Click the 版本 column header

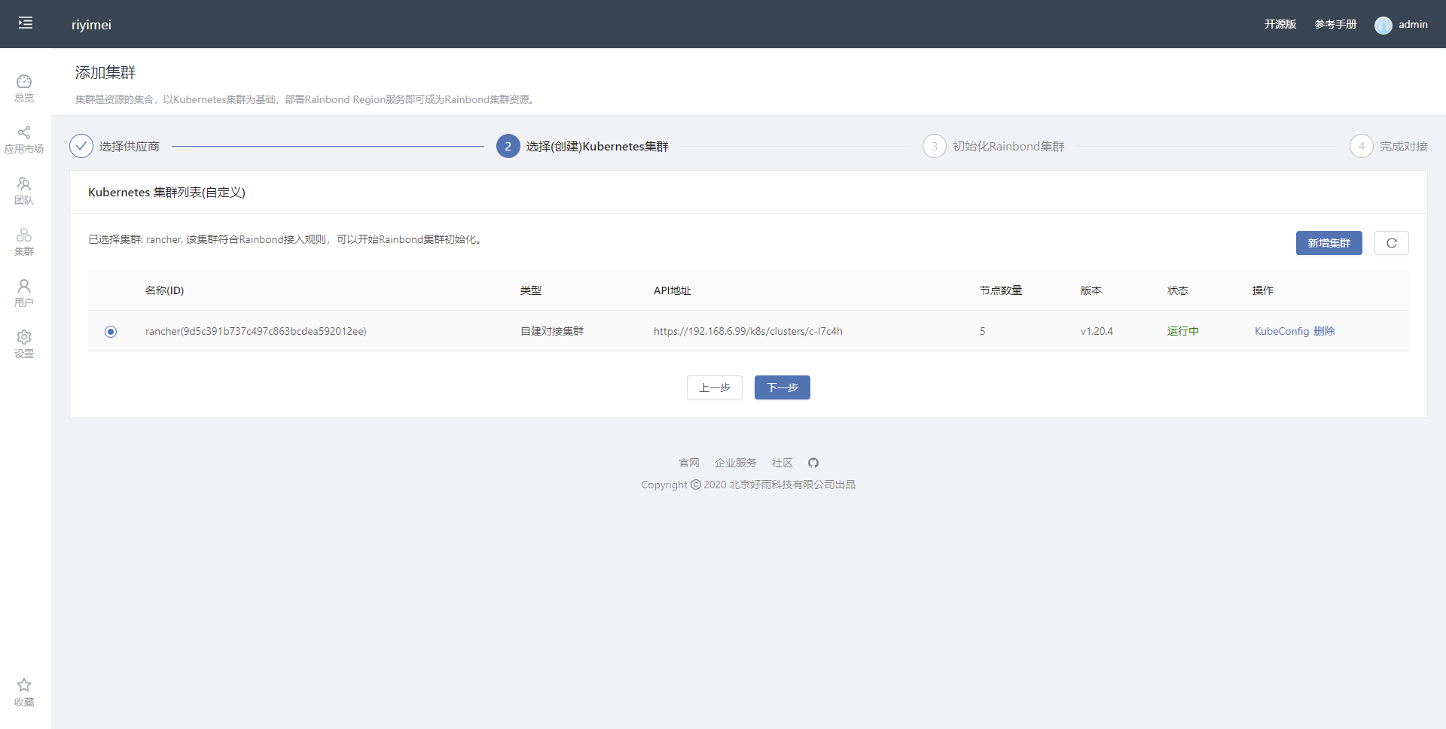click(1091, 290)
